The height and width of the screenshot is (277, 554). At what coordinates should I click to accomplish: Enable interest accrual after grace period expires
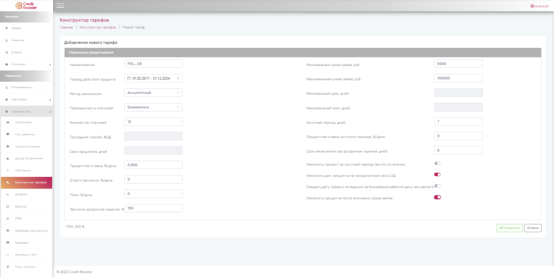pyautogui.click(x=437, y=163)
